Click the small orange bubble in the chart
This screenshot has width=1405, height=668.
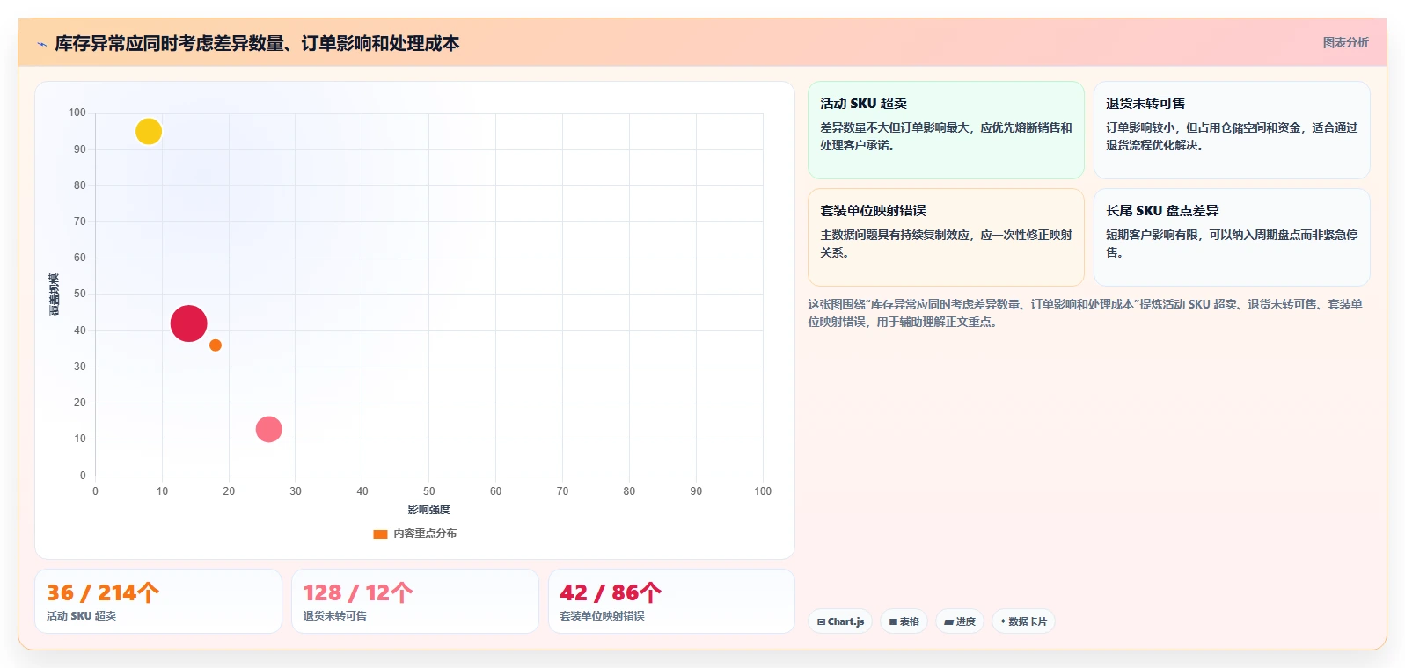tap(216, 345)
